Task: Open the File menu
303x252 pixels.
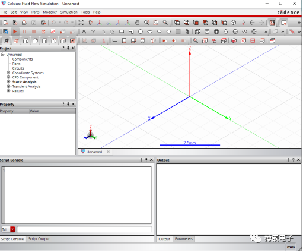Action: pyautogui.click(x=4, y=12)
